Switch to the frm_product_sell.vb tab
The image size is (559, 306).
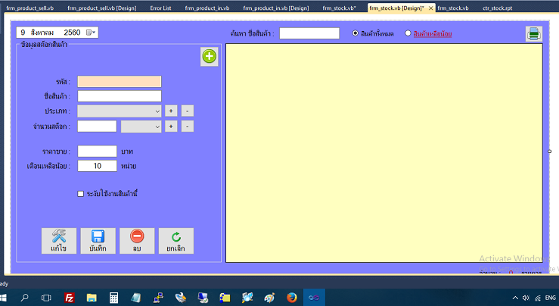click(30, 8)
